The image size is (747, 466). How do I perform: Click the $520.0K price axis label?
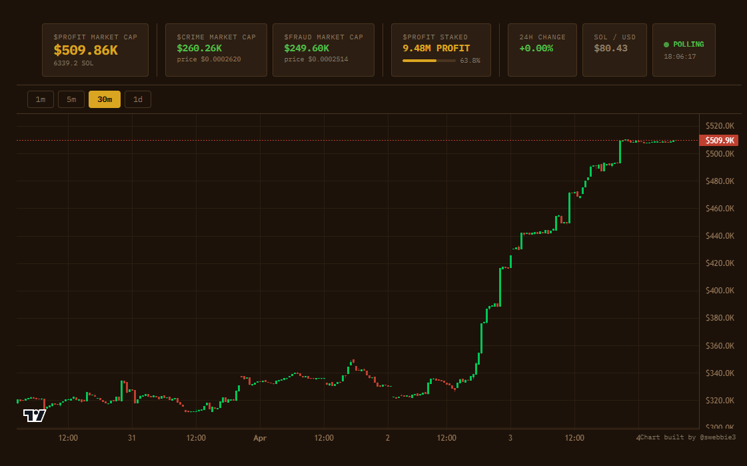[720, 126]
